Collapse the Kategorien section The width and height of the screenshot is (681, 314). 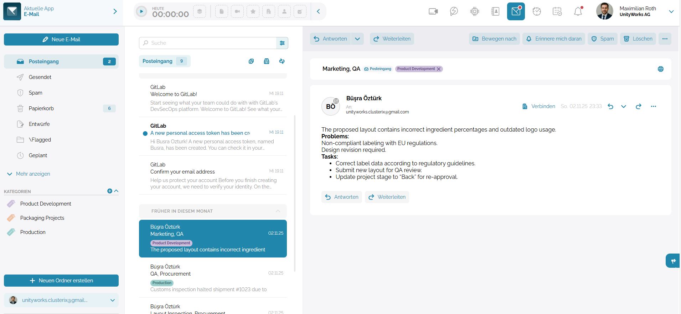pos(116,191)
